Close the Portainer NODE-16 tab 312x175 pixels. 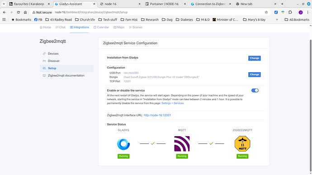coord(185,4)
